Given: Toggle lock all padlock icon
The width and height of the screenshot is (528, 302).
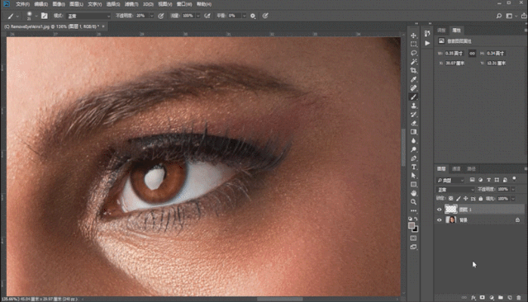Looking at the screenshot, I should coord(481,199).
